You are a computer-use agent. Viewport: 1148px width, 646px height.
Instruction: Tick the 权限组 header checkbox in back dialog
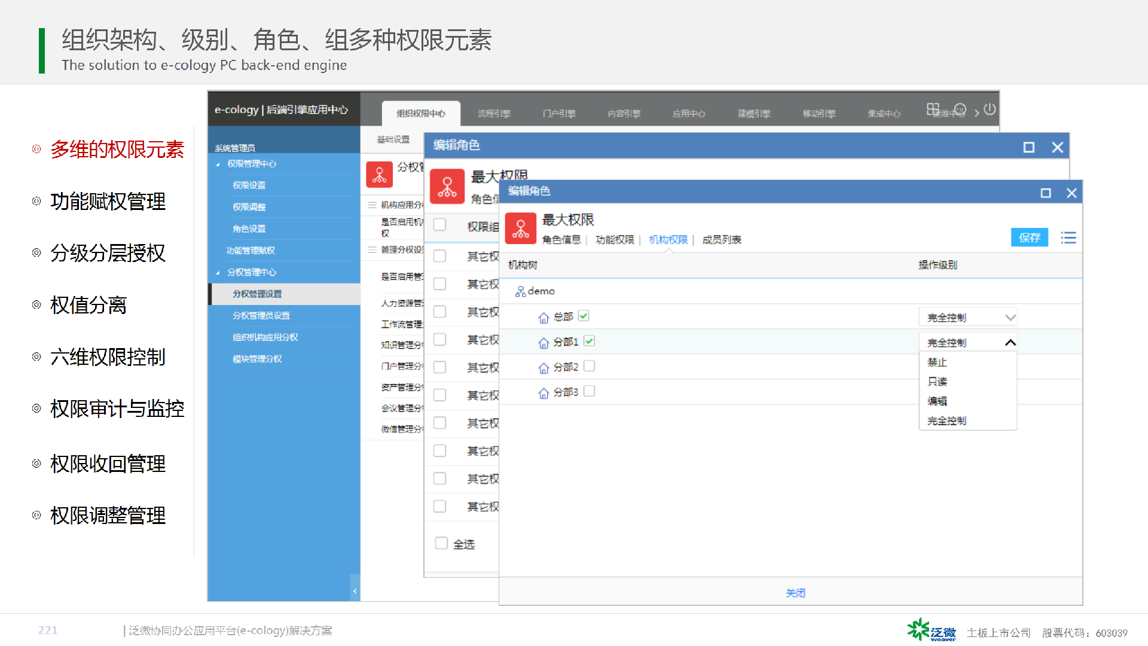pos(440,225)
